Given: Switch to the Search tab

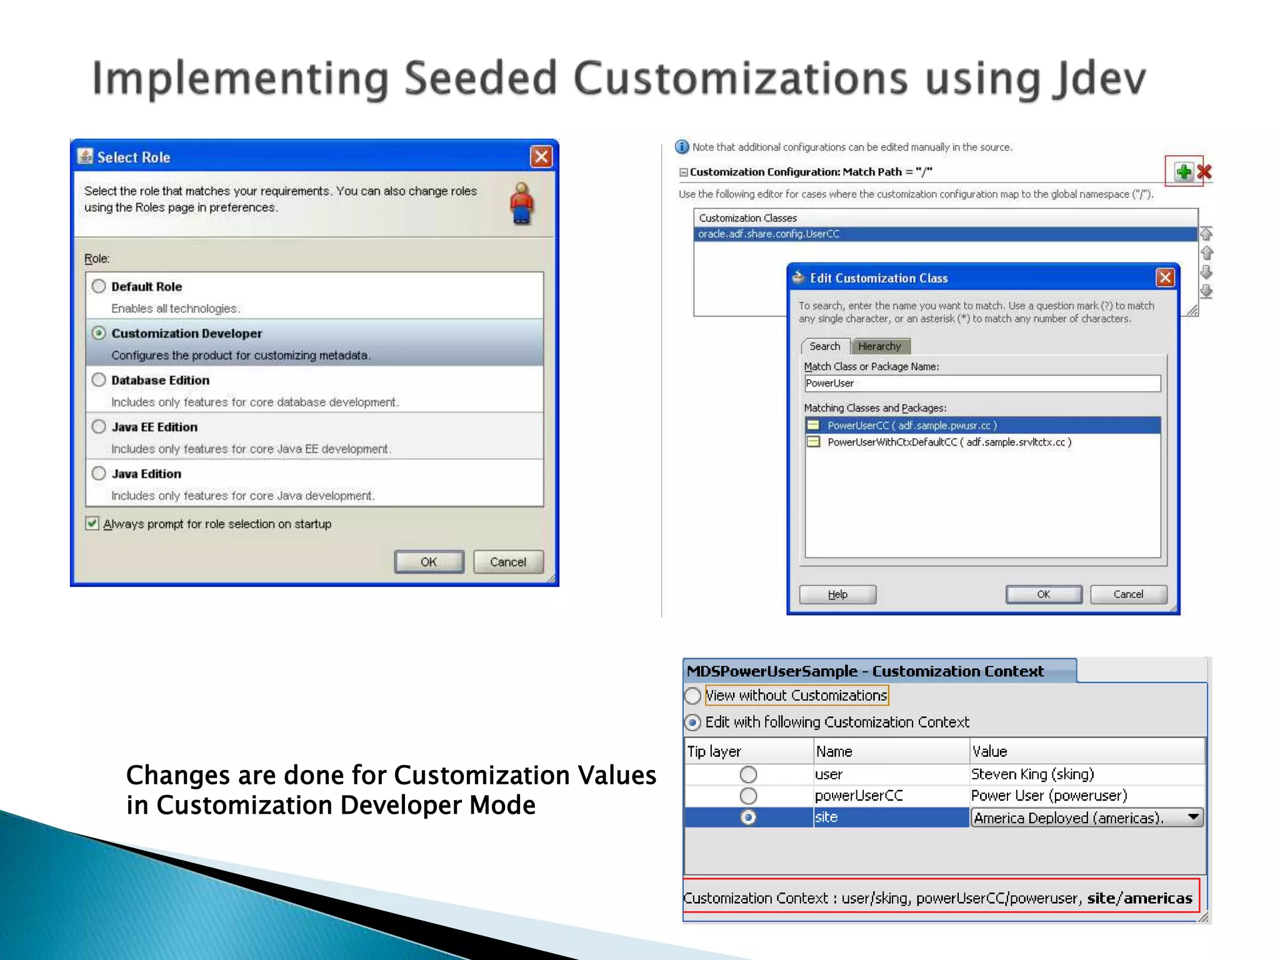Looking at the screenshot, I should 824,346.
